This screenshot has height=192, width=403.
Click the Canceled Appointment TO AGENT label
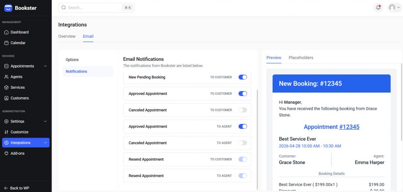(x=224, y=143)
